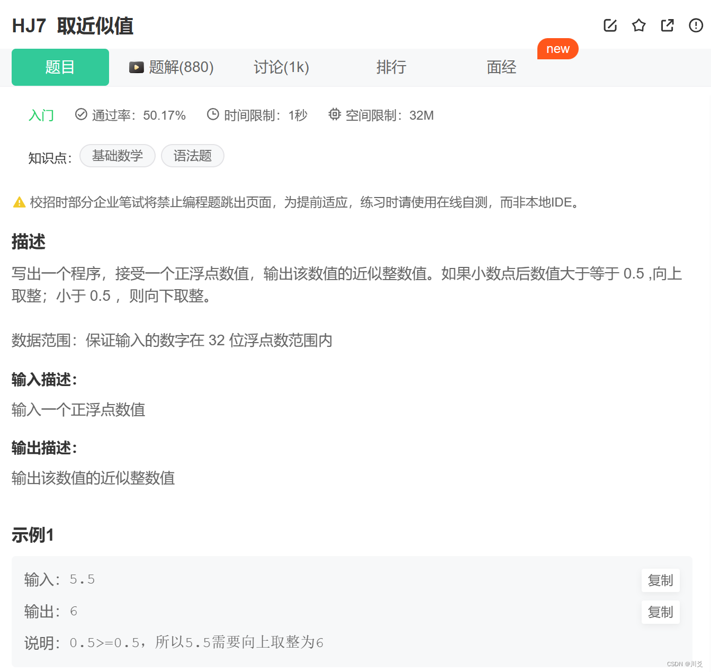Open the 排行 tab
711x672 pixels.
[x=391, y=67]
